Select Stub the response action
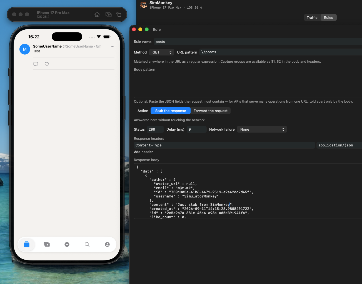362x284 pixels. tap(171, 111)
